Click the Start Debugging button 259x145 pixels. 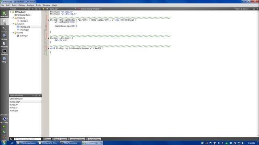tap(4, 132)
